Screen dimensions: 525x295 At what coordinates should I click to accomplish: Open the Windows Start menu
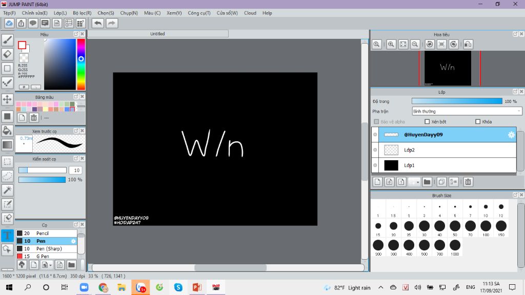(x=9, y=287)
